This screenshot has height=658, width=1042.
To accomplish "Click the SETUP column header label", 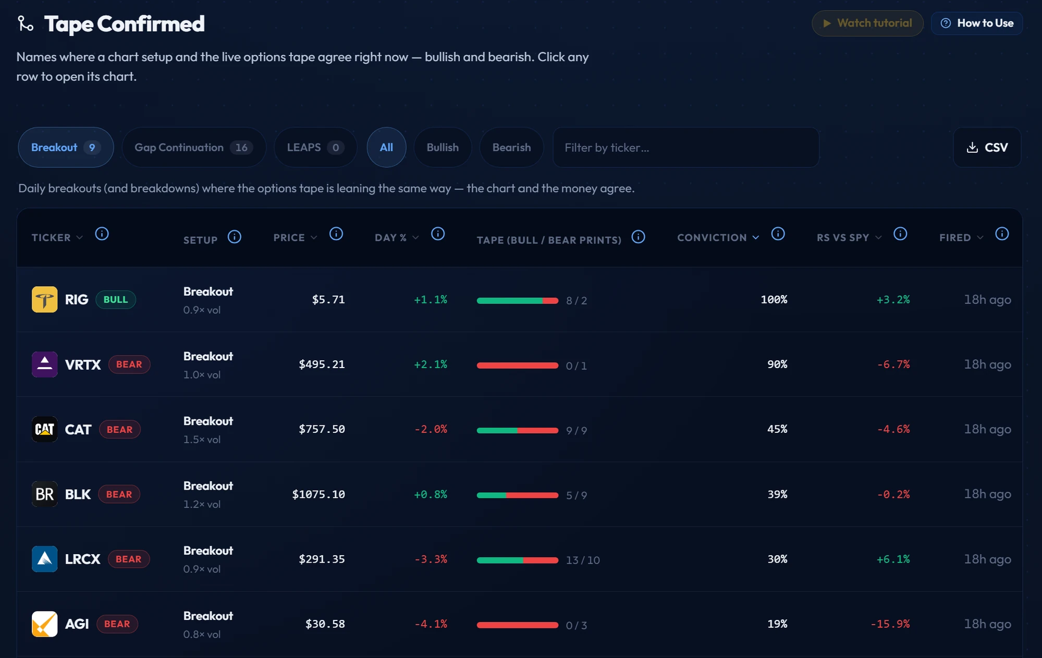I will click(x=200, y=240).
